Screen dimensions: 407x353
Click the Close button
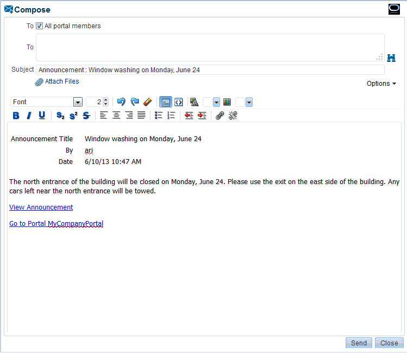point(389,343)
